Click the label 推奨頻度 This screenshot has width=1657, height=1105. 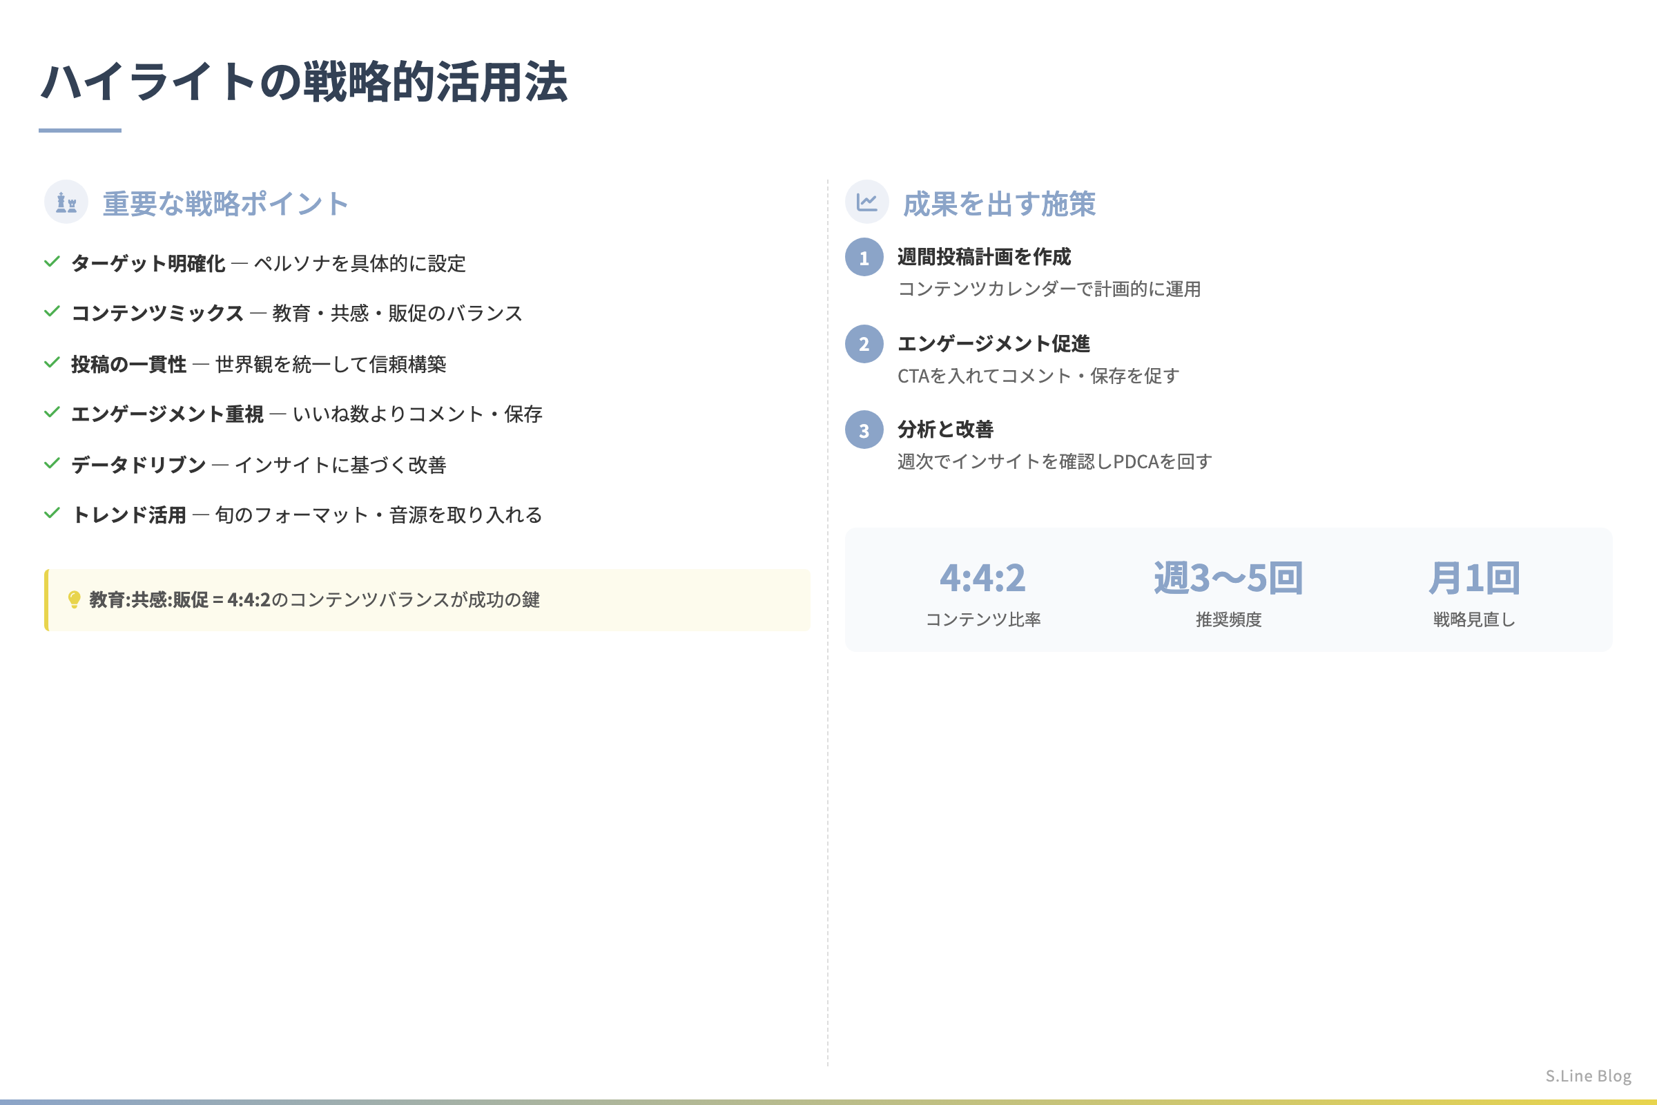[x=1229, y=619]
